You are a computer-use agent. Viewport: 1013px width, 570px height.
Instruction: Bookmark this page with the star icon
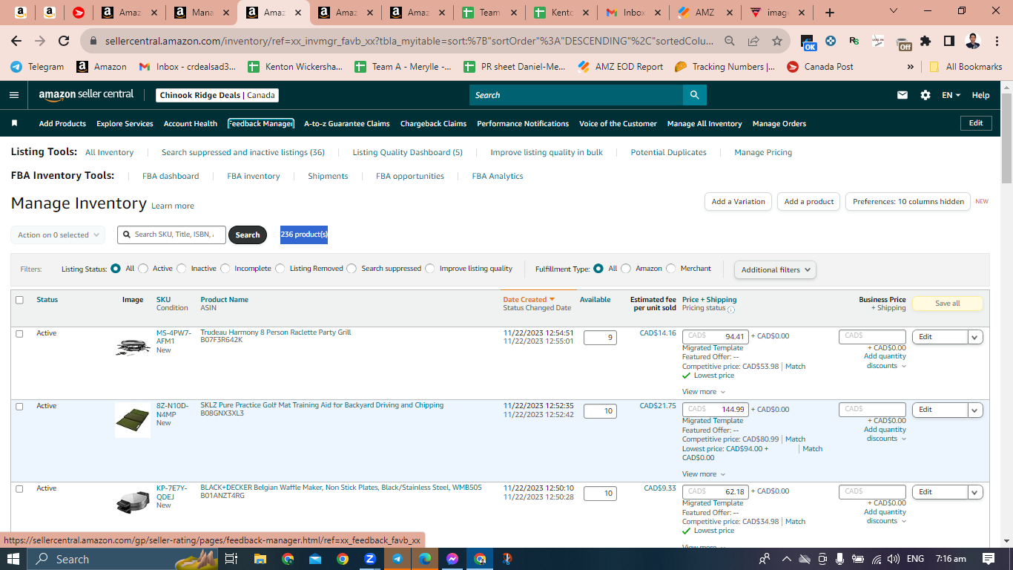[x=776, y=41]
